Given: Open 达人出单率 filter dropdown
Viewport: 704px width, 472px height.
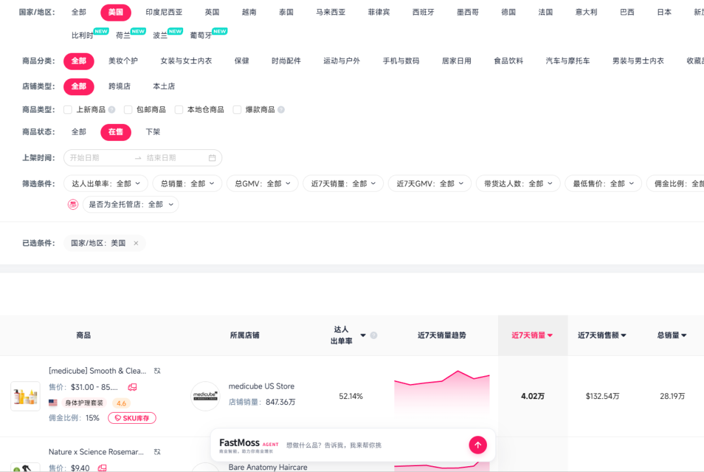Looking at the screenshot, I should tap(106, 184).
